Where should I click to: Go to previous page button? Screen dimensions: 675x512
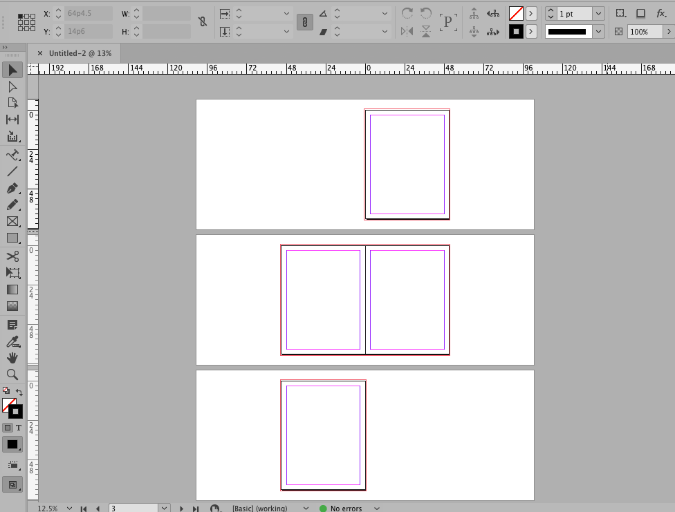(98, 509)
